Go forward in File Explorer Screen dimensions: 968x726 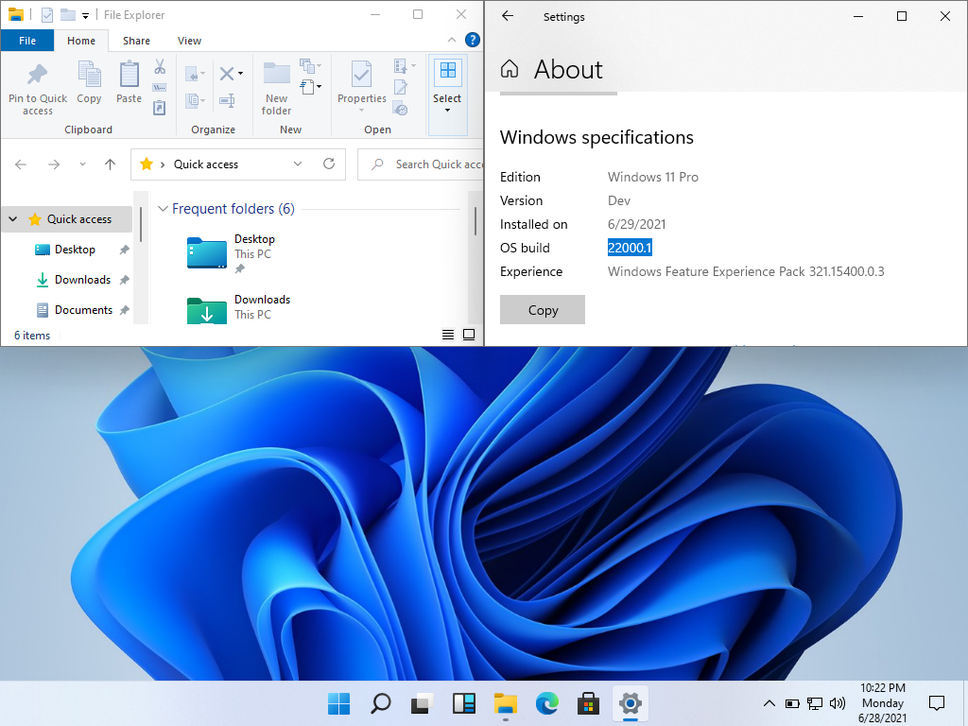(54, 164)
